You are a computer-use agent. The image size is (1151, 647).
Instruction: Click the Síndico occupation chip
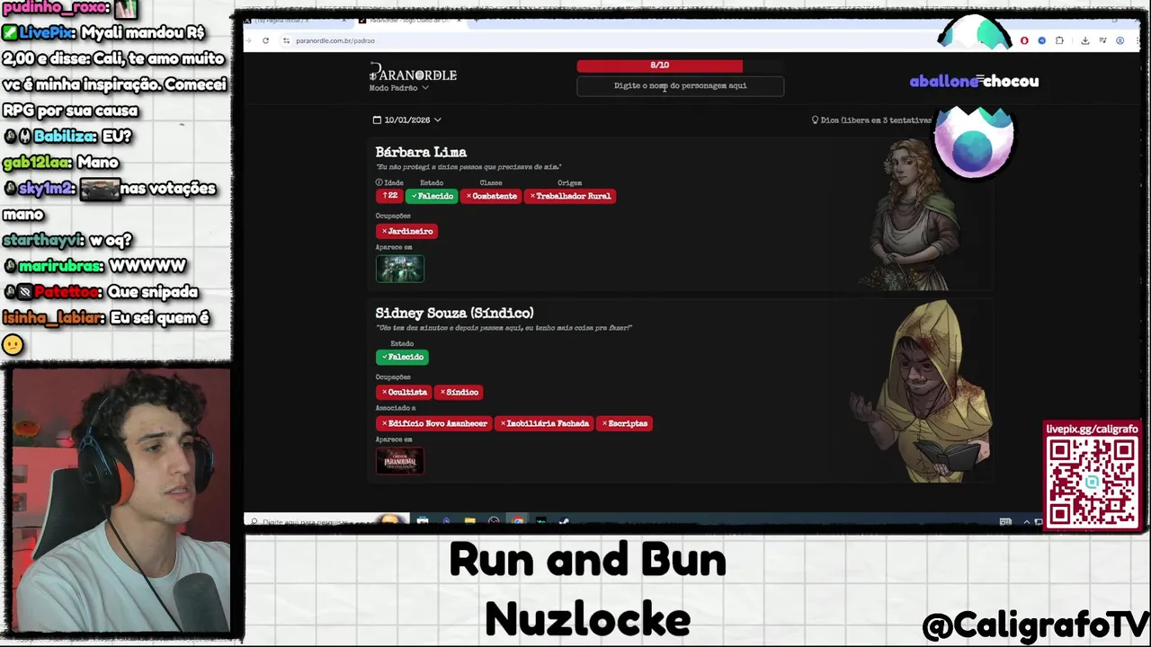pyautogui.click(x=460, y=392)
